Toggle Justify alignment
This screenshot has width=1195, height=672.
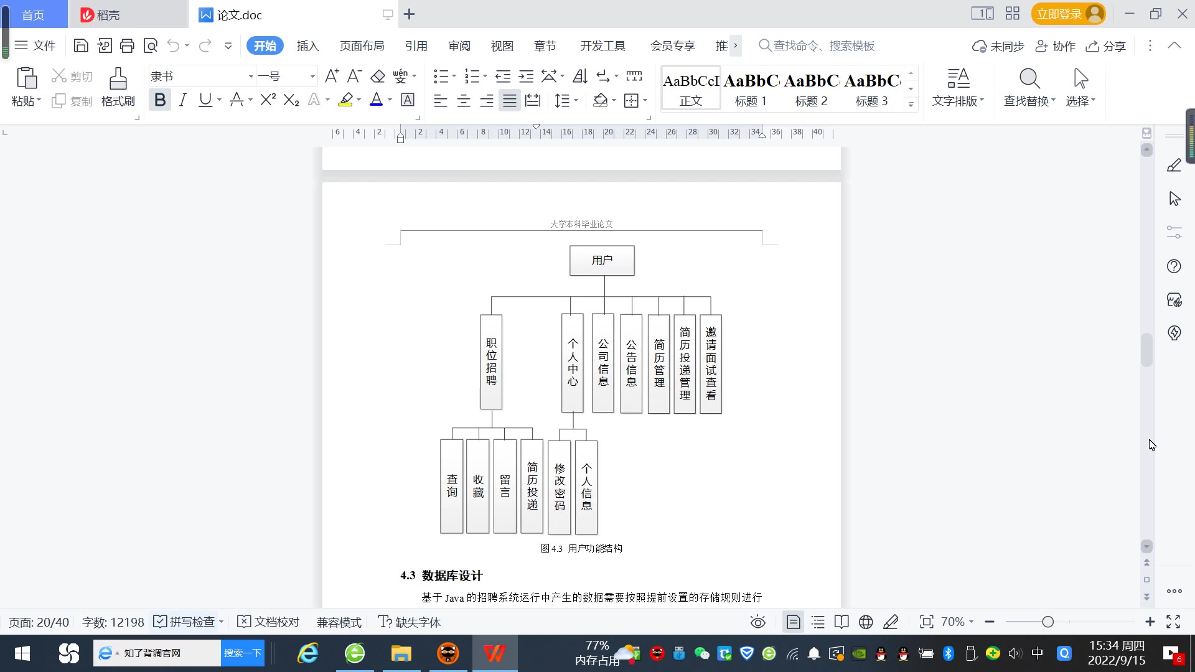pyautogui.click(x=509, y=100)
